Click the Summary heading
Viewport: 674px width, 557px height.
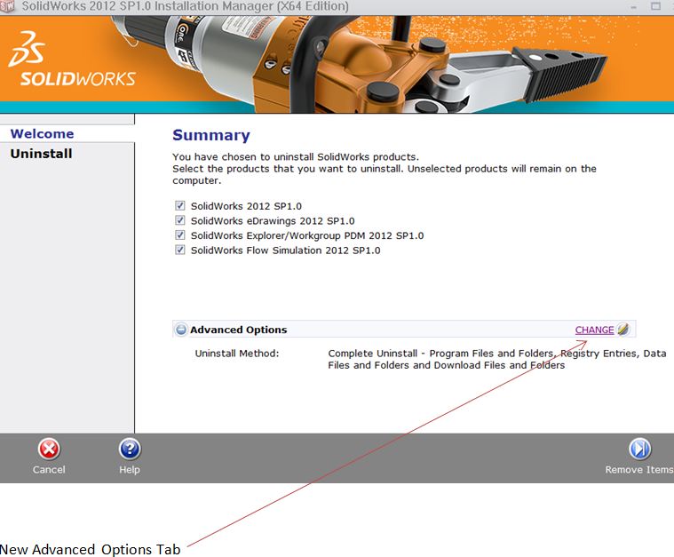[x=210, y=135]
